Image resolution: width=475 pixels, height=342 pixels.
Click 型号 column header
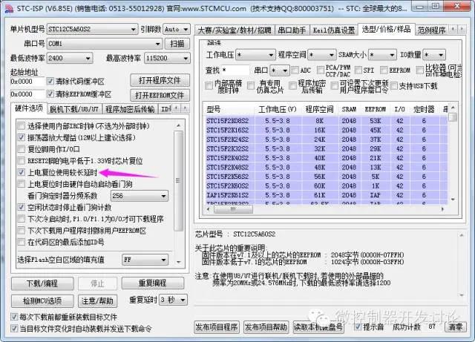coord(213,109)
